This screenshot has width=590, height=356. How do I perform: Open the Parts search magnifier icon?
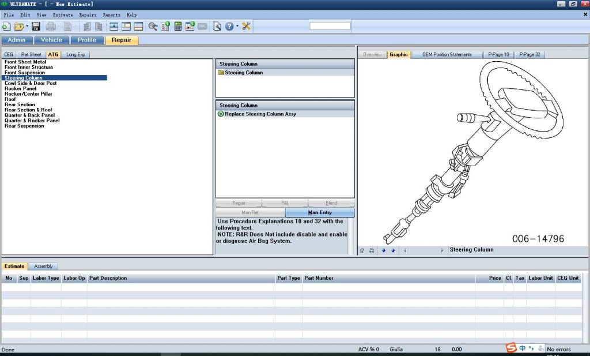pyautogui.click(x=153, y=26)
